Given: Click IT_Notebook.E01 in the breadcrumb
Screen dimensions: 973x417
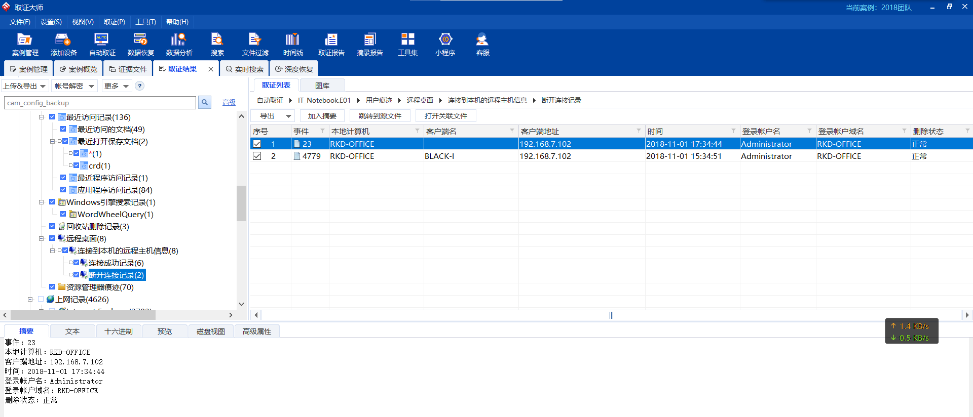Looking at the screenshot, I should point(324,100).
